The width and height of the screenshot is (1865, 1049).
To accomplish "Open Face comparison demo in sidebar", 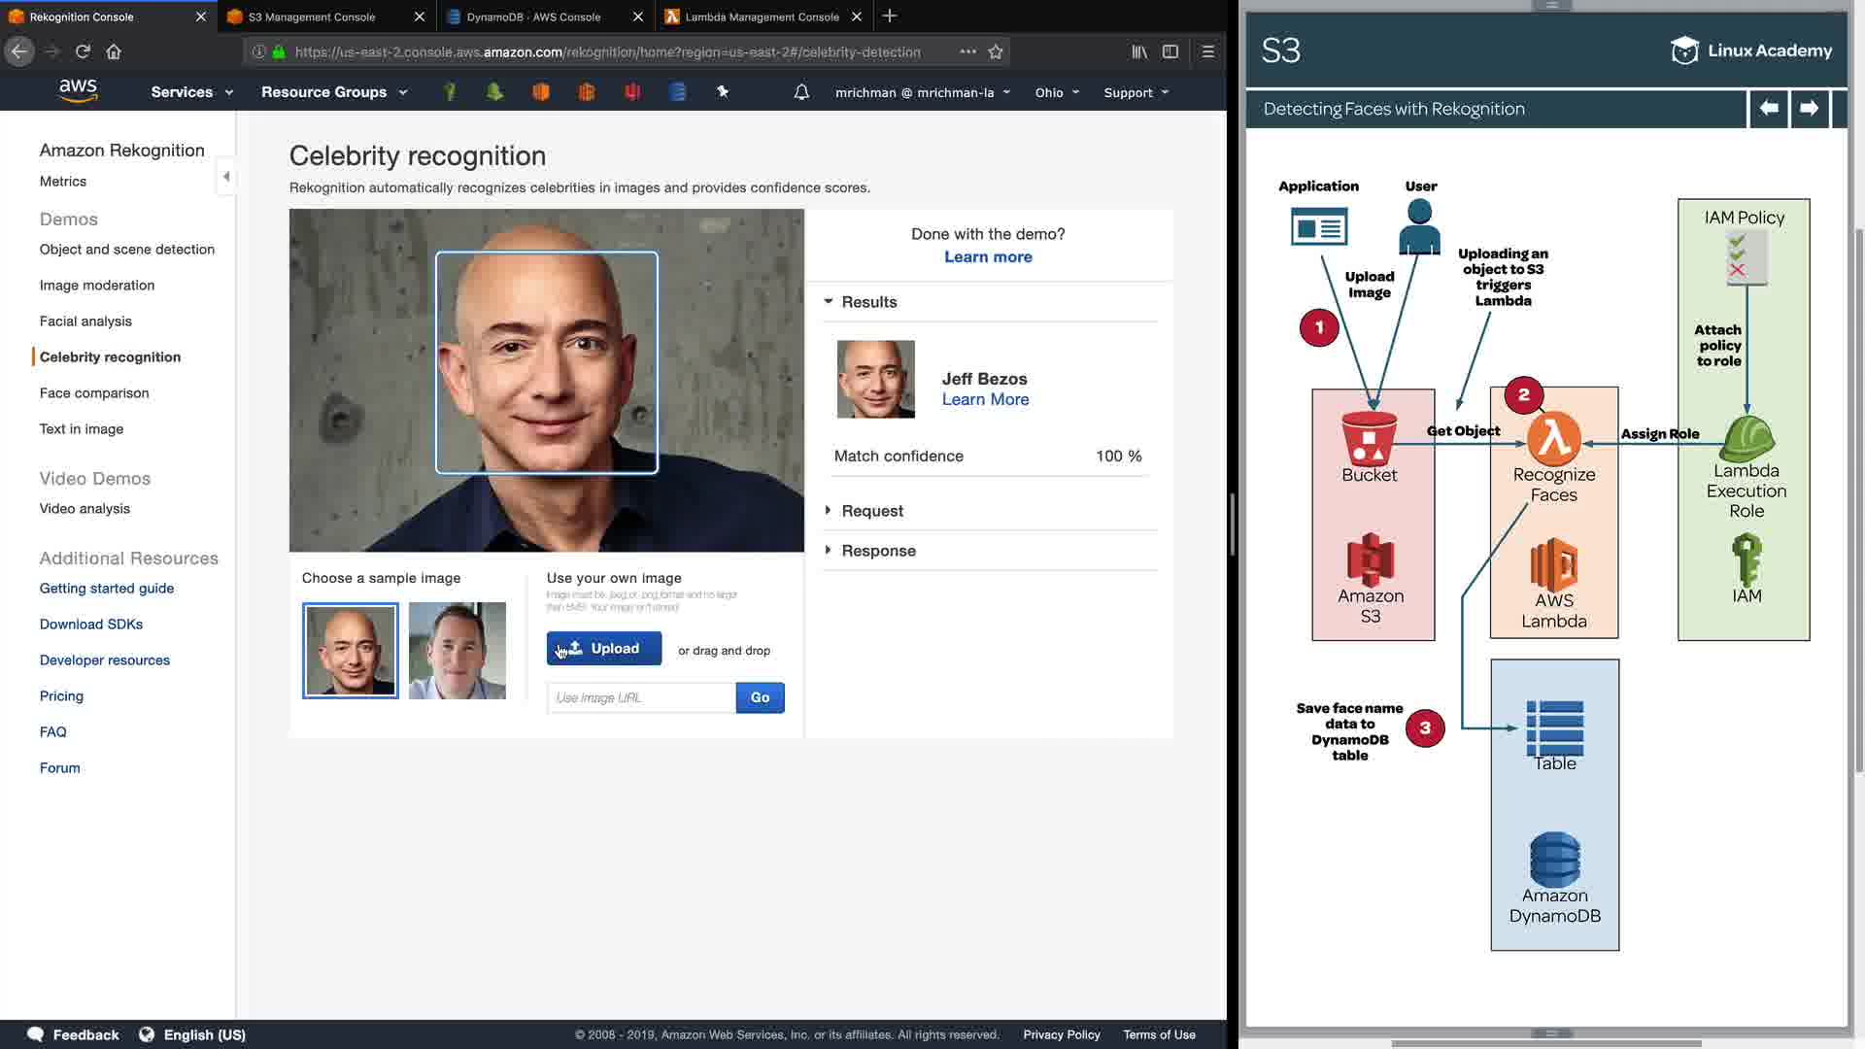I will coord(94,393).
